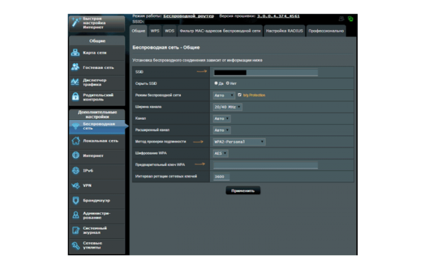Click the WPA pre-shared key field
The width and height of the screenshot is (429, 264).
(265, 165)
